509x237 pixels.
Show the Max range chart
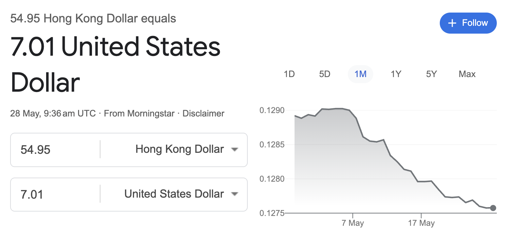467,74
